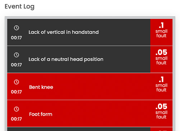
Task: Select the Lack of a neutral head position event
Action: 79,59
